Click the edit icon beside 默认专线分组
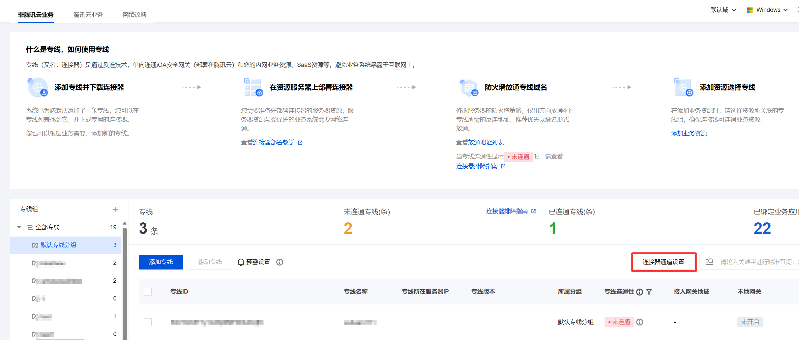Screen dimensions: 799x340 click(35, 245)
